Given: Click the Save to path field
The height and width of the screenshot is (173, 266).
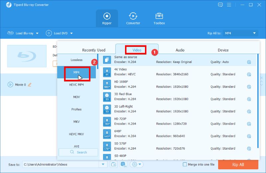Looking at the screenshot, I should click(x=61, y=164).
